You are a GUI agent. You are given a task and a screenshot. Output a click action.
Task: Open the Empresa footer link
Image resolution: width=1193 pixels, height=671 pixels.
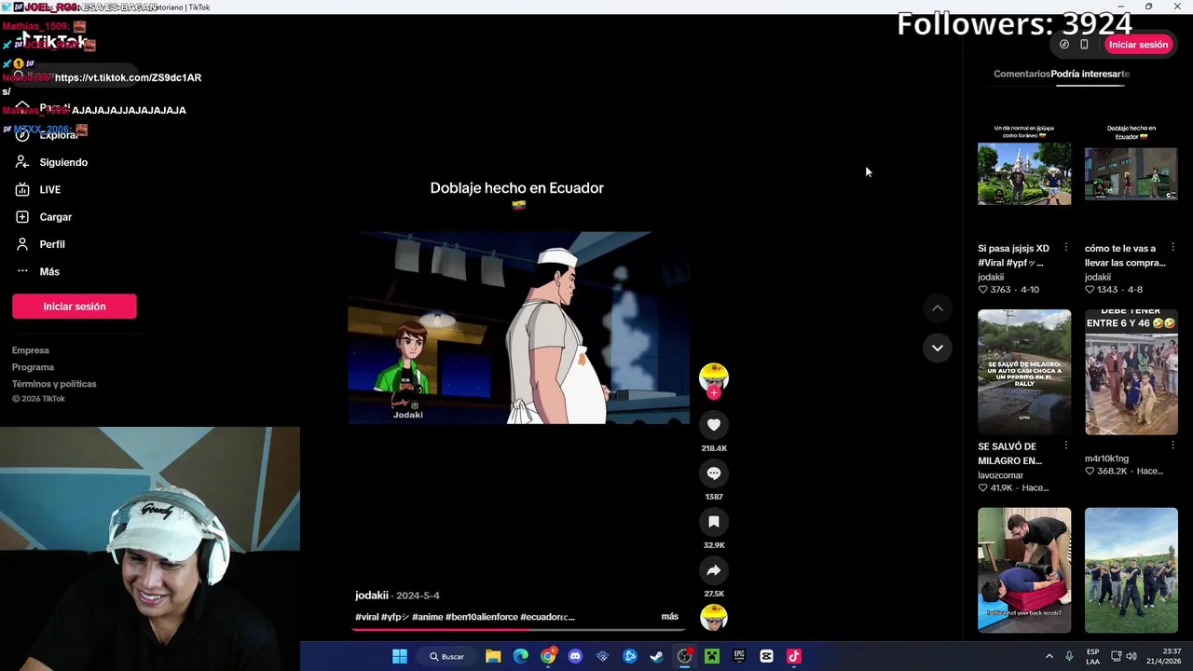point(31,350)
